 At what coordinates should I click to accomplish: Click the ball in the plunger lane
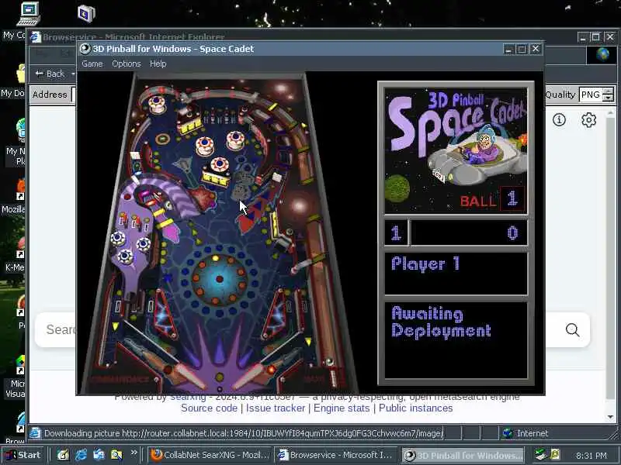pos(328,361)
